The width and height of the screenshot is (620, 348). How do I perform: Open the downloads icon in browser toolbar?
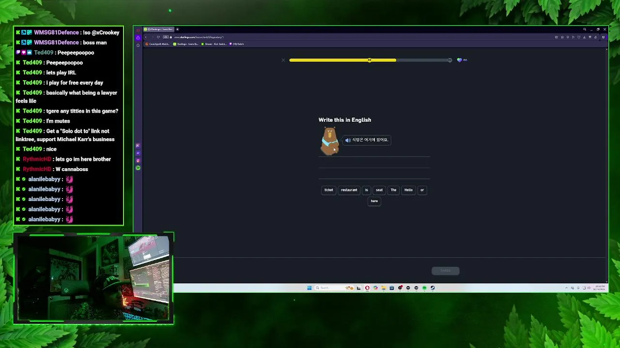tap(585, 37)
